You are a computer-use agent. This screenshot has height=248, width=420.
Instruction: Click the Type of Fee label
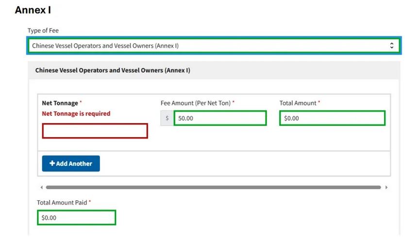coord(43,31)
